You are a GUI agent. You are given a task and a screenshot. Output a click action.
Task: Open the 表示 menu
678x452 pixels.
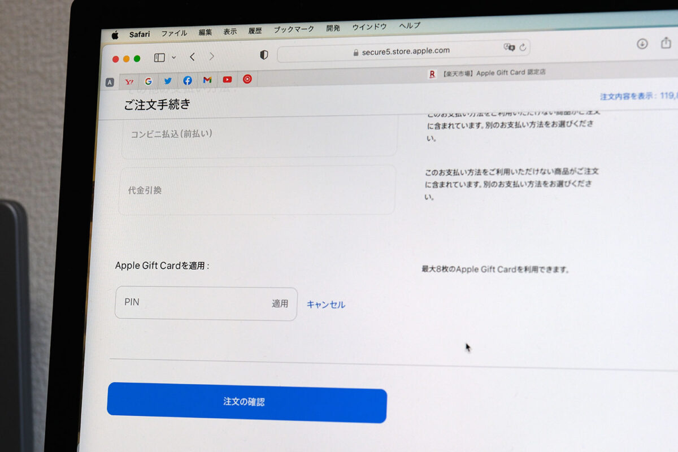230,32
